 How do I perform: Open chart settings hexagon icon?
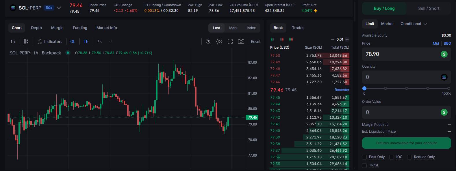click(x=219, y=41)
